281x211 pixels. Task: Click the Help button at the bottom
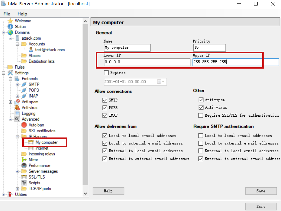click(x=108, y=191)
